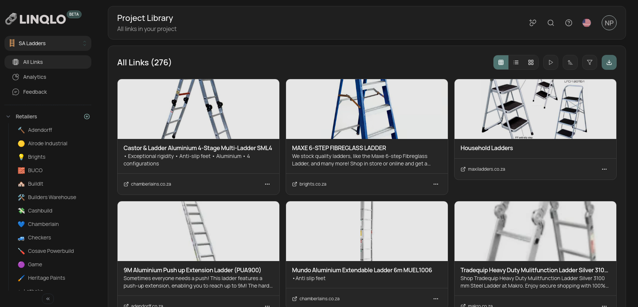This screenshot has height=307, width=638.
Task: Collapse the Retailers section
Action: click(x=8, y=117)
